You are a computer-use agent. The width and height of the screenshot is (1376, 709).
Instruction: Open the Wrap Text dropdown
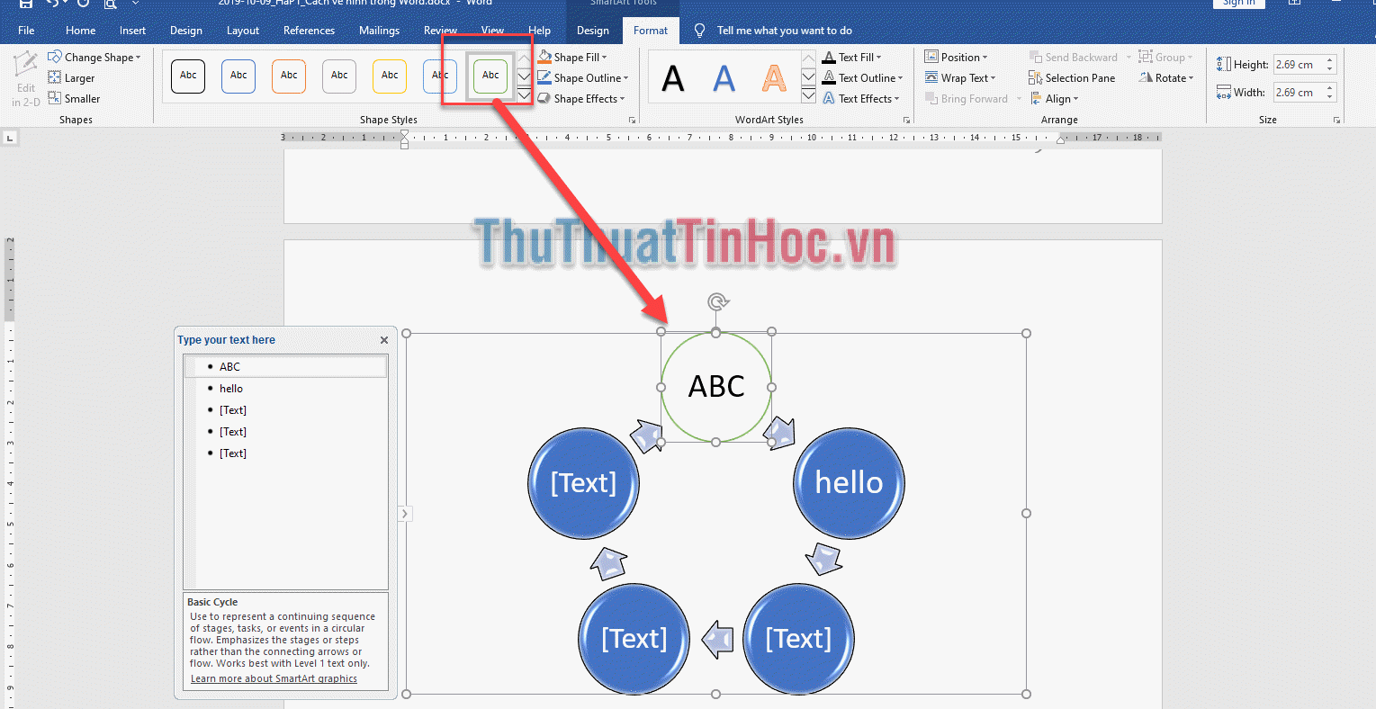[x=960, y=78]
